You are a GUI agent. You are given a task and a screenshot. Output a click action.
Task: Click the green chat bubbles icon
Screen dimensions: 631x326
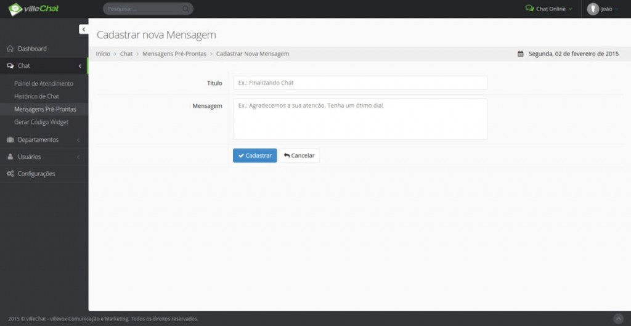[529, 9]
